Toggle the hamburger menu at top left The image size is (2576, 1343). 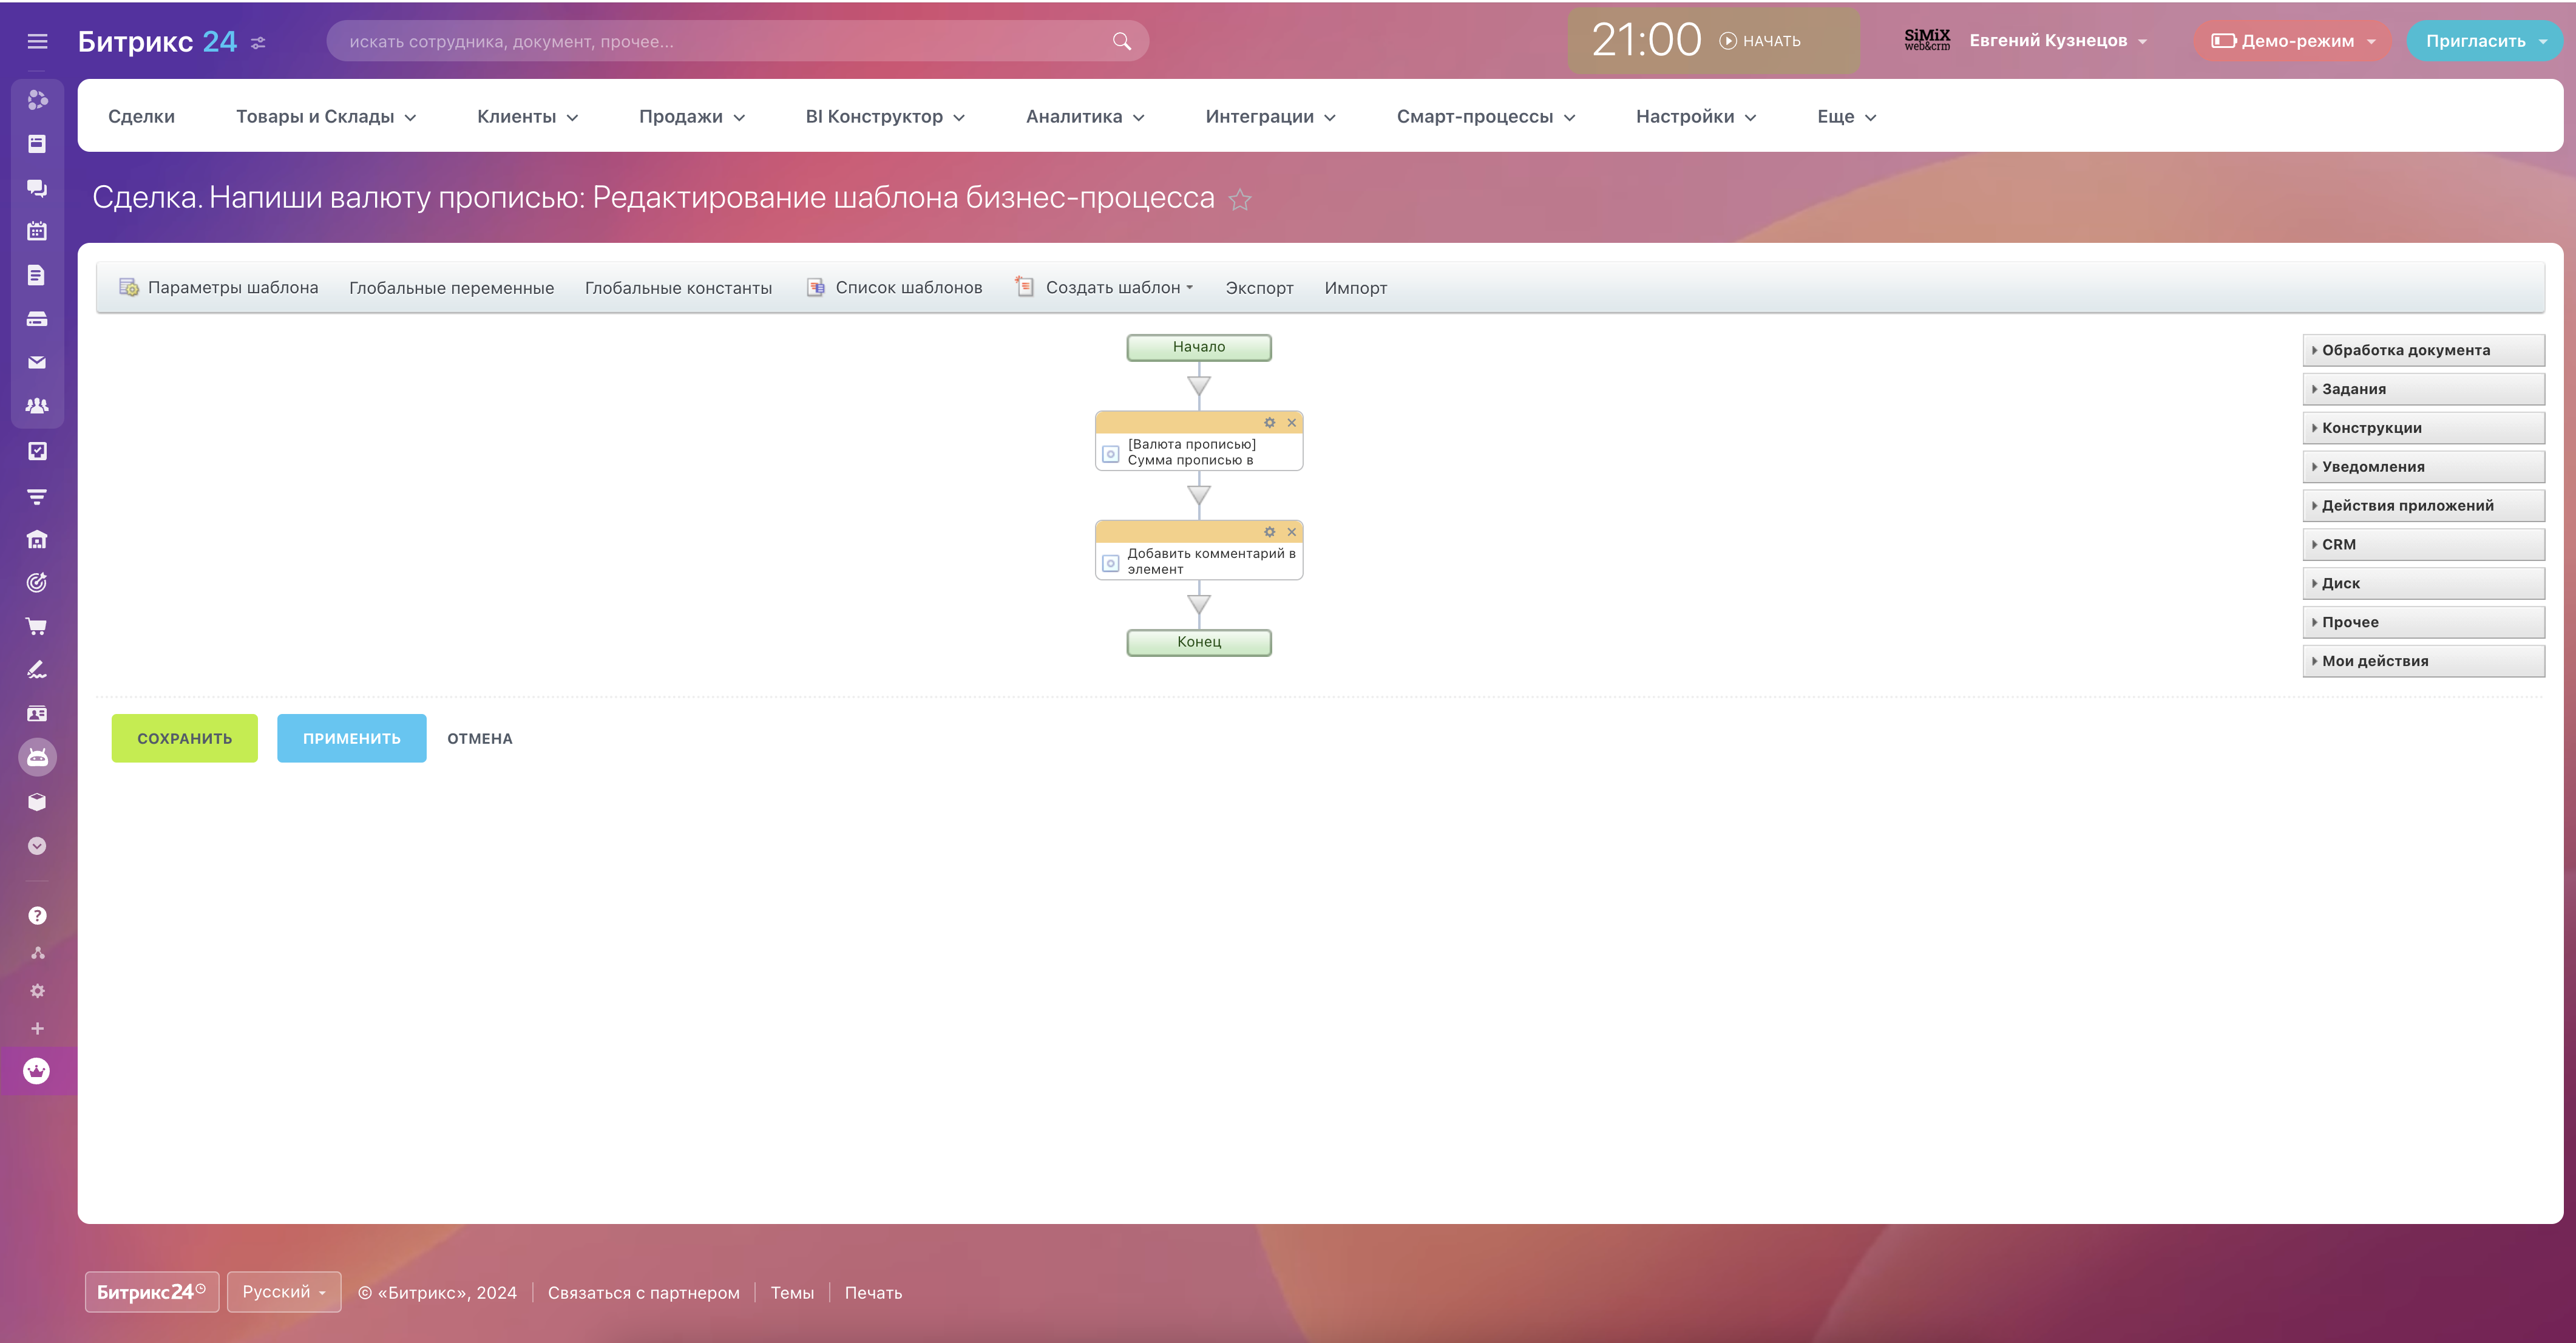point(37,41)
